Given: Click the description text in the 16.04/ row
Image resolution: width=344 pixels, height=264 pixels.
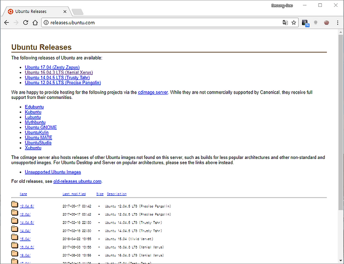Looking at the screenshot, I should click(134, 255).
